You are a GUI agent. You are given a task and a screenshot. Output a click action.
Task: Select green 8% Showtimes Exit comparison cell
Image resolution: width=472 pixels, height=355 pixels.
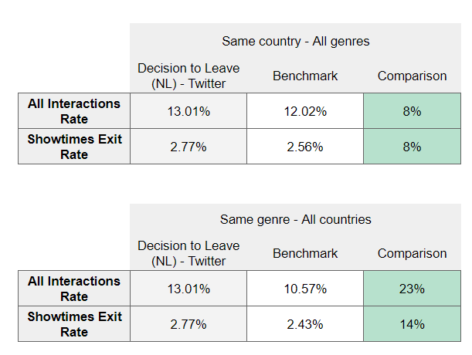[x=412, y=147]
